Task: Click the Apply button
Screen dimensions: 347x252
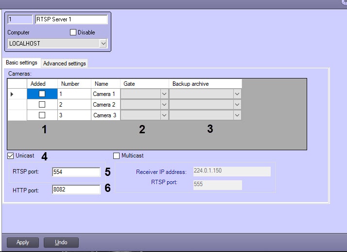Action: click(23, 242)
